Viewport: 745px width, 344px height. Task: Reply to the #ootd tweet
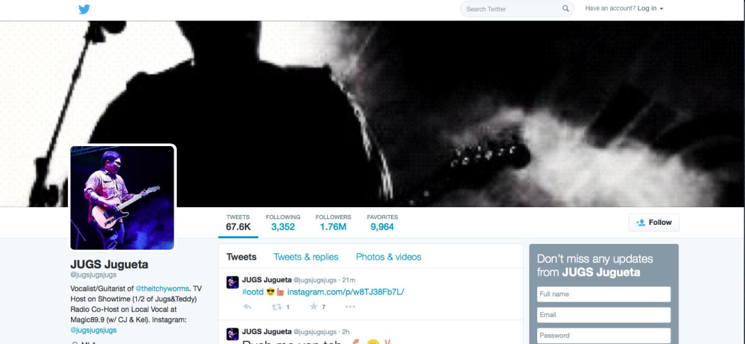click(247, 307)
